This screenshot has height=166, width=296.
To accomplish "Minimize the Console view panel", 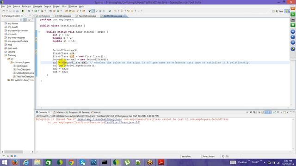I will 291,112.
